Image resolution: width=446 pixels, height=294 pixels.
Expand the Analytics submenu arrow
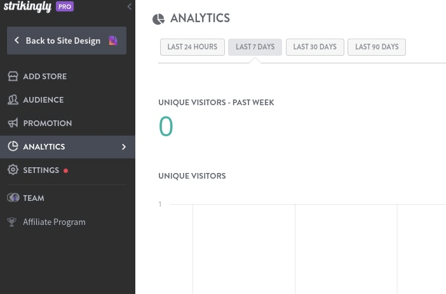click(x=124, y=147)
